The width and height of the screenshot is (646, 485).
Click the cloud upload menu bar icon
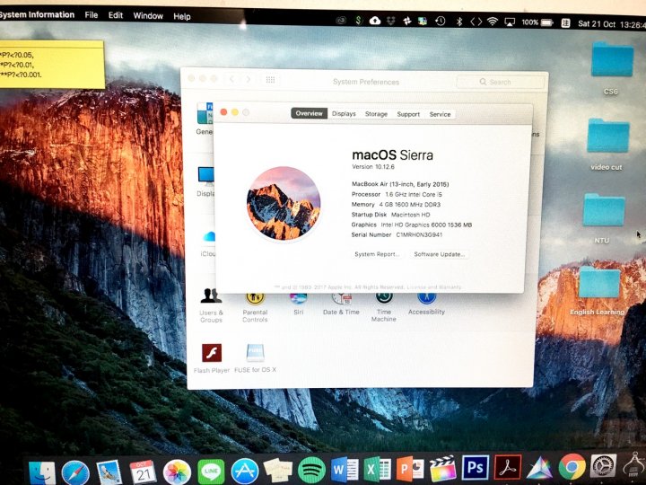point(374,20)
